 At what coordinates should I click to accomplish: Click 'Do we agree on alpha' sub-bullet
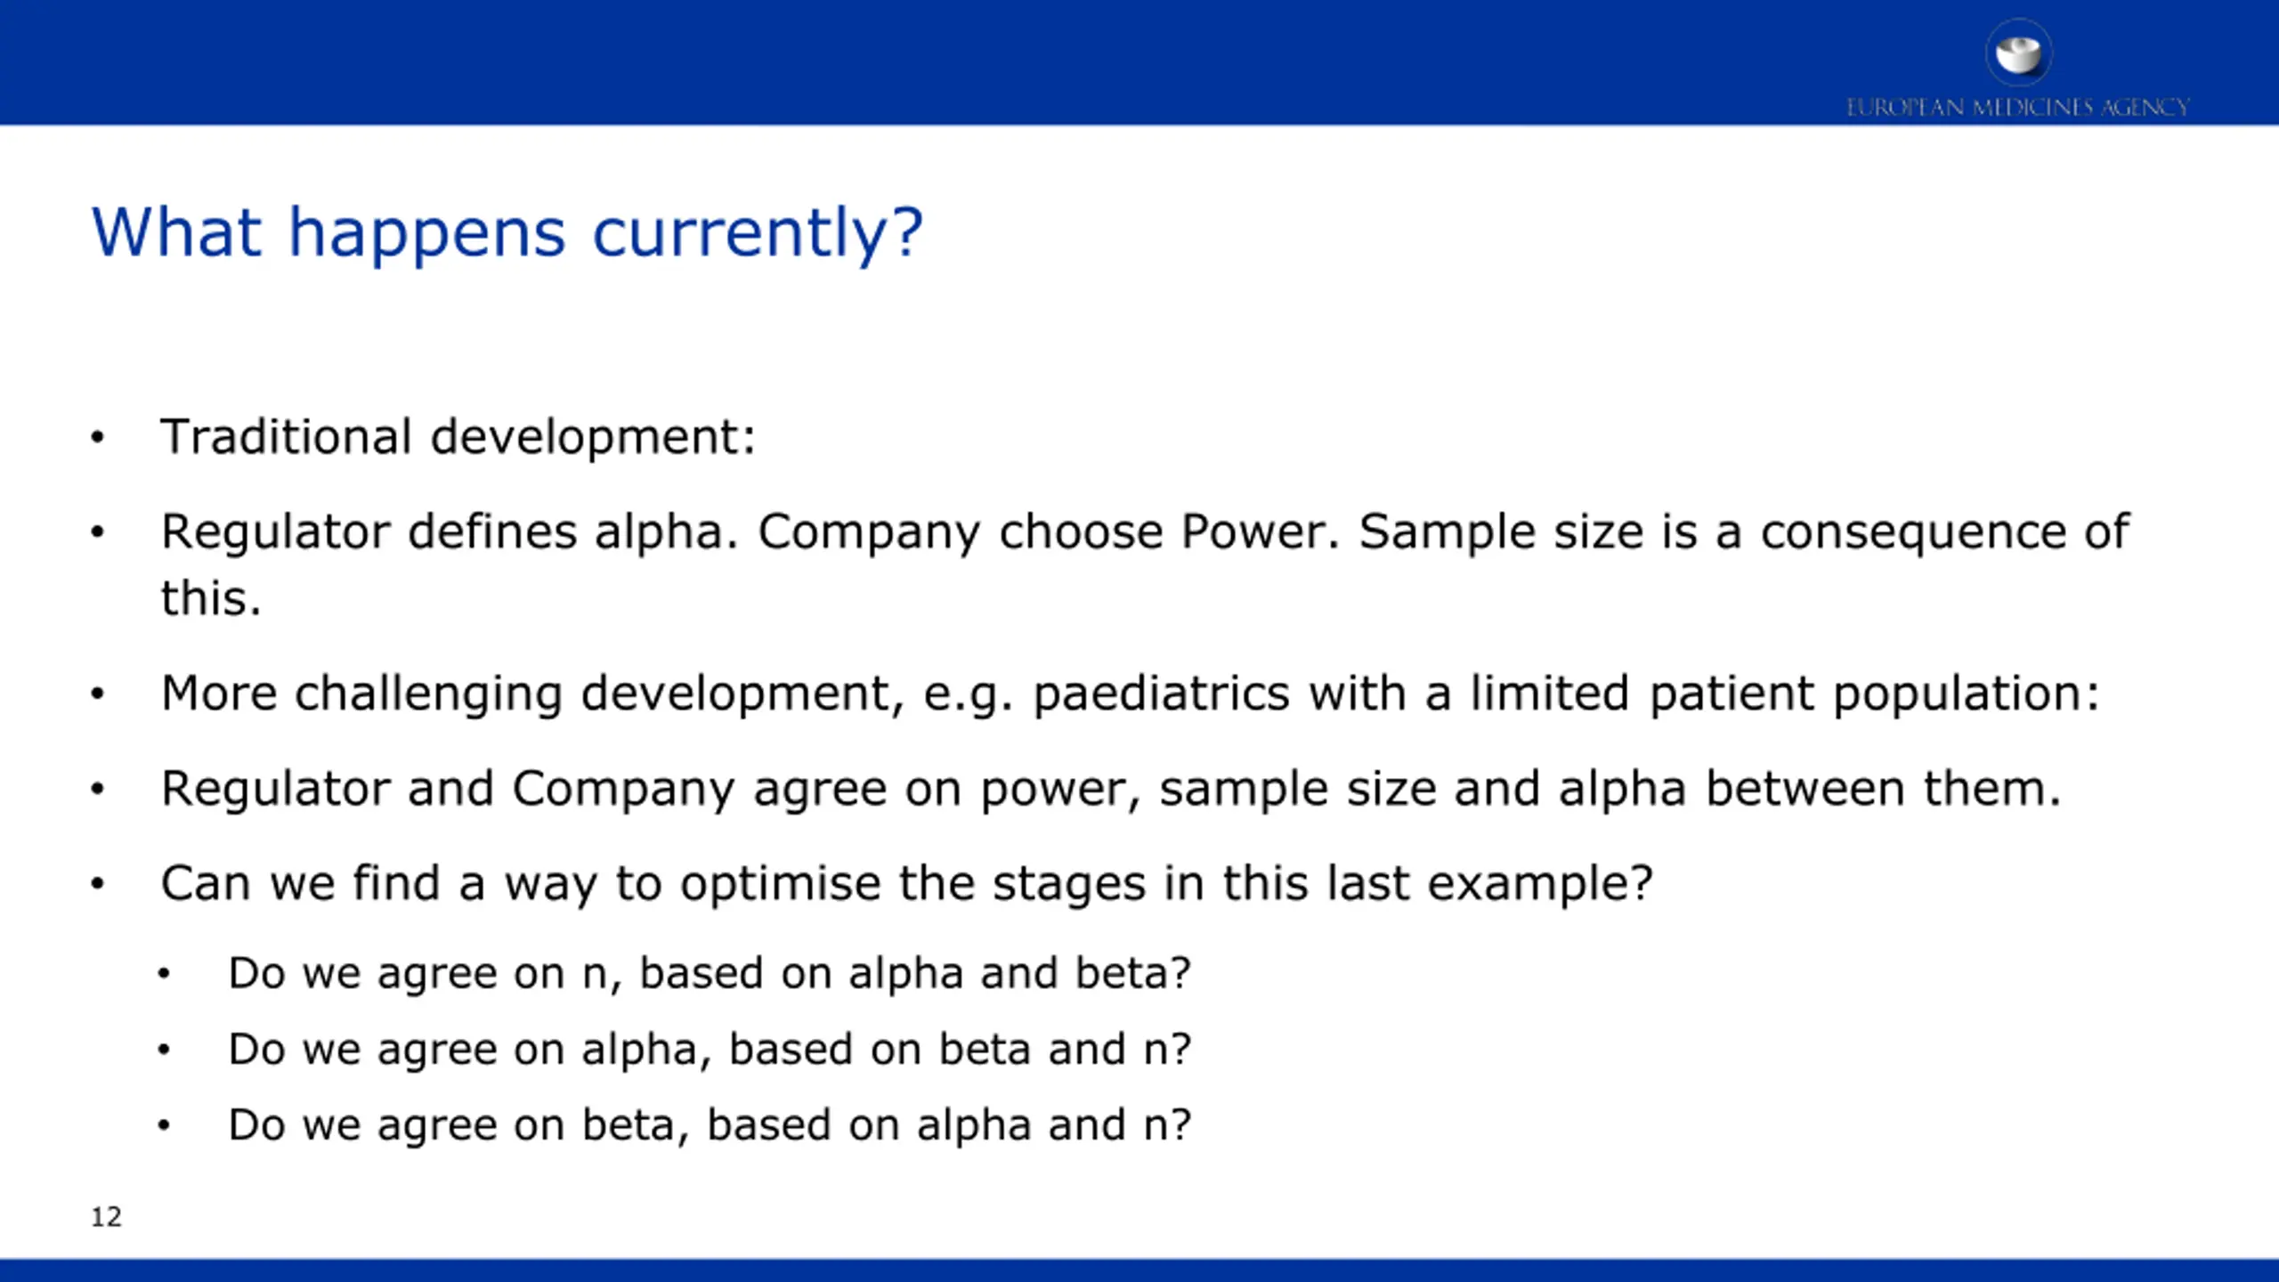[710, 1050]
